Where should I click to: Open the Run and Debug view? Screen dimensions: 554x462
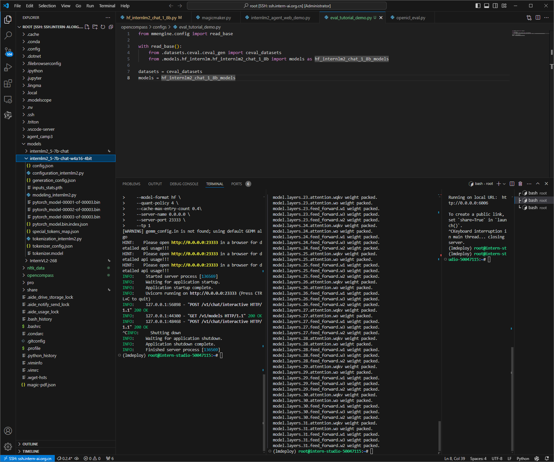pyautogui.click(x=8, y=67)
